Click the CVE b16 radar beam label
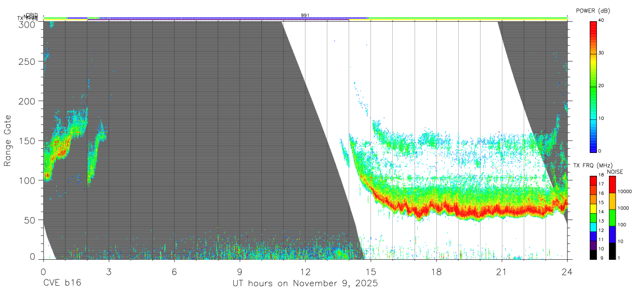Screen dimensions: 638x294 point(62,284)
